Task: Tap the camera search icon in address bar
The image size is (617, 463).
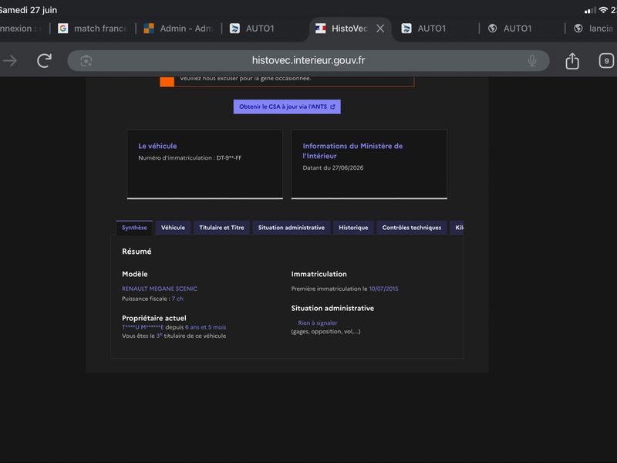Action: tap(86, 61)
